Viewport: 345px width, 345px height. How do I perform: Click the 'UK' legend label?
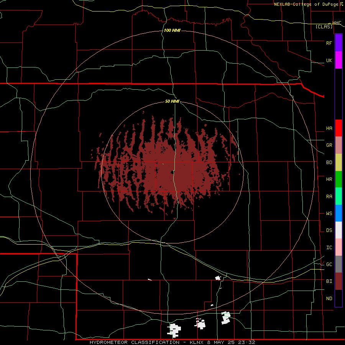point(329,60)
